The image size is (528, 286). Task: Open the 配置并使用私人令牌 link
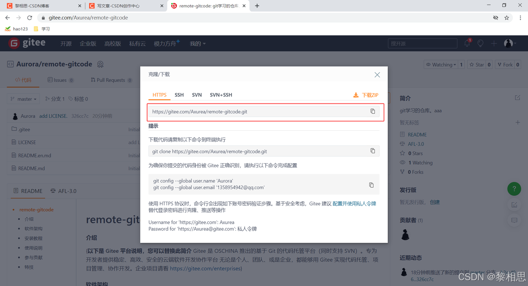point(354,204)
